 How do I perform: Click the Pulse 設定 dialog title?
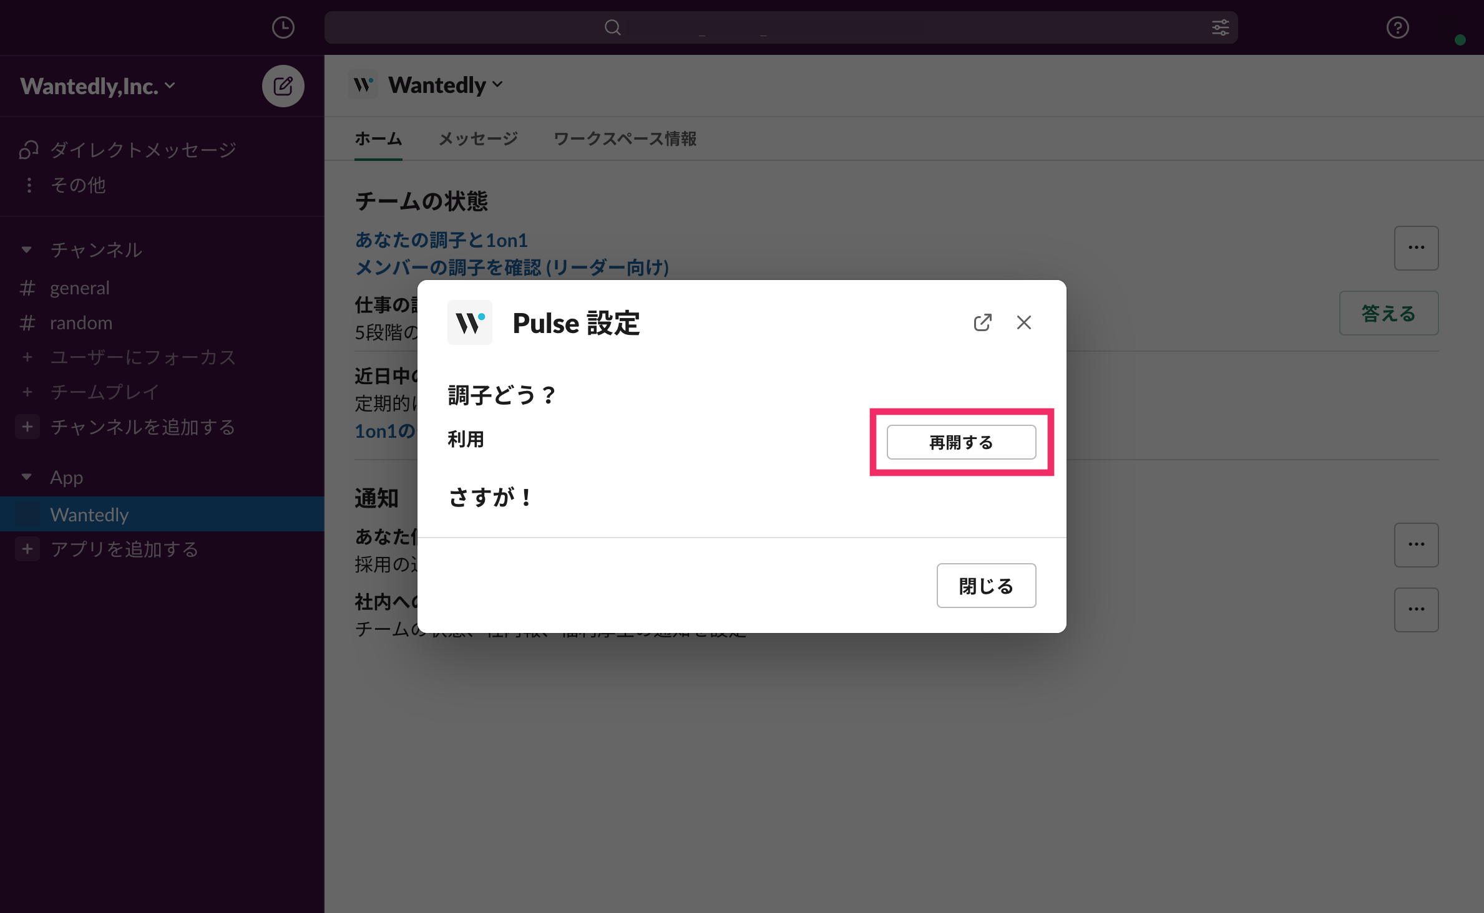(576, 323)
